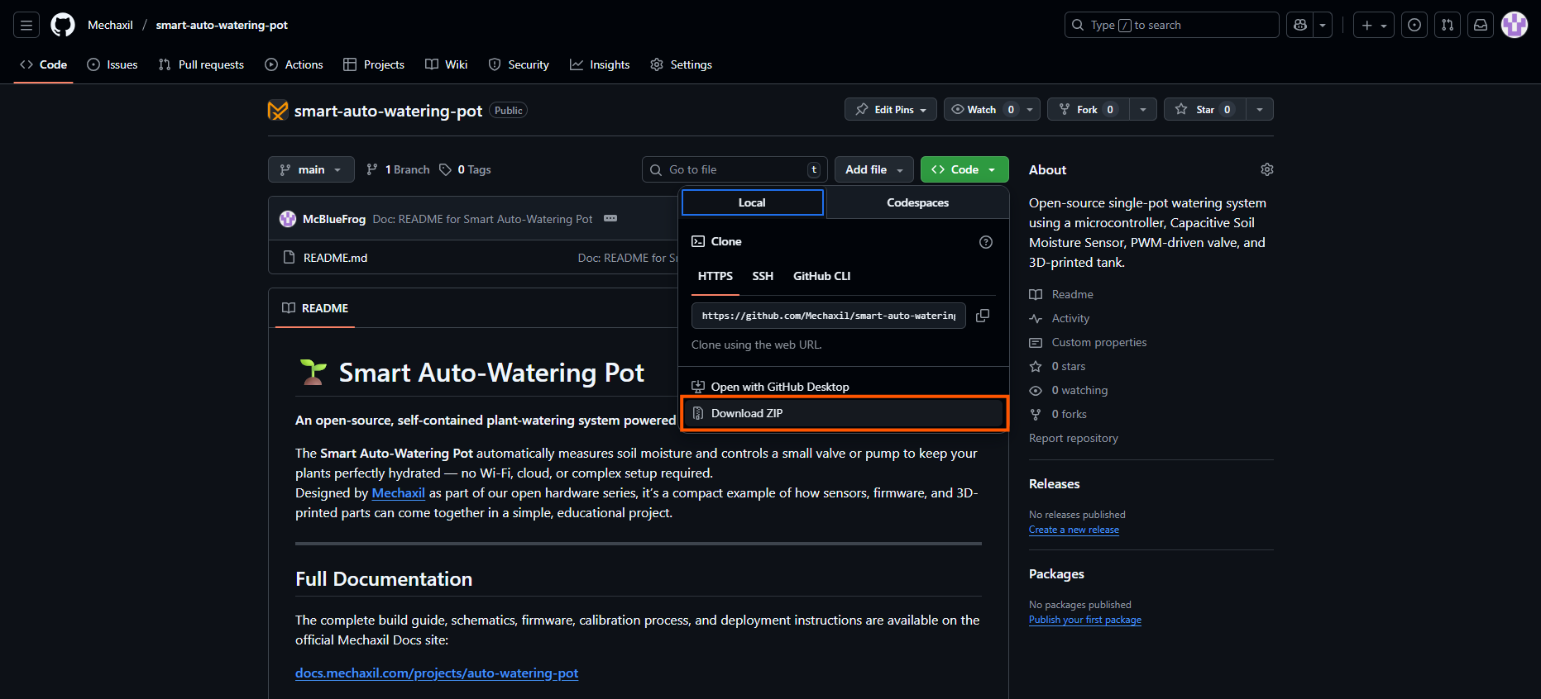Open the Copilot chat icon
The image size is (1541, 699).
coord(1300,25)
